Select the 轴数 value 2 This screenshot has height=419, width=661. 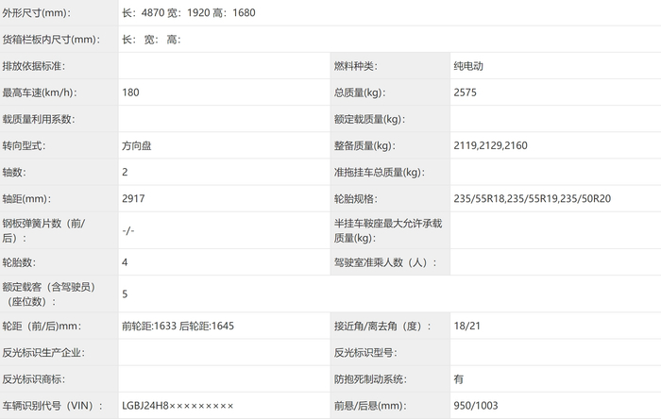[x=125, y=173]
